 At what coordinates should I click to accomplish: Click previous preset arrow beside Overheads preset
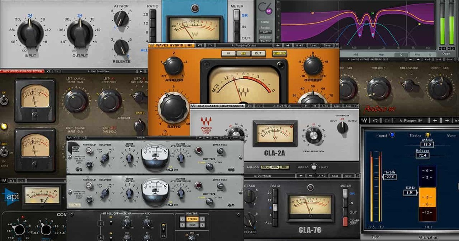[301, 176]
